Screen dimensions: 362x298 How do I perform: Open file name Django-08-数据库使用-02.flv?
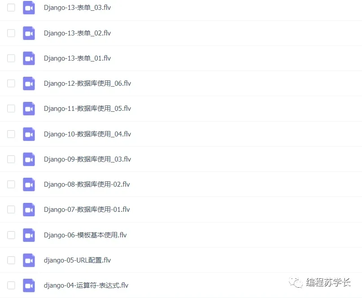tap(87, 184)
